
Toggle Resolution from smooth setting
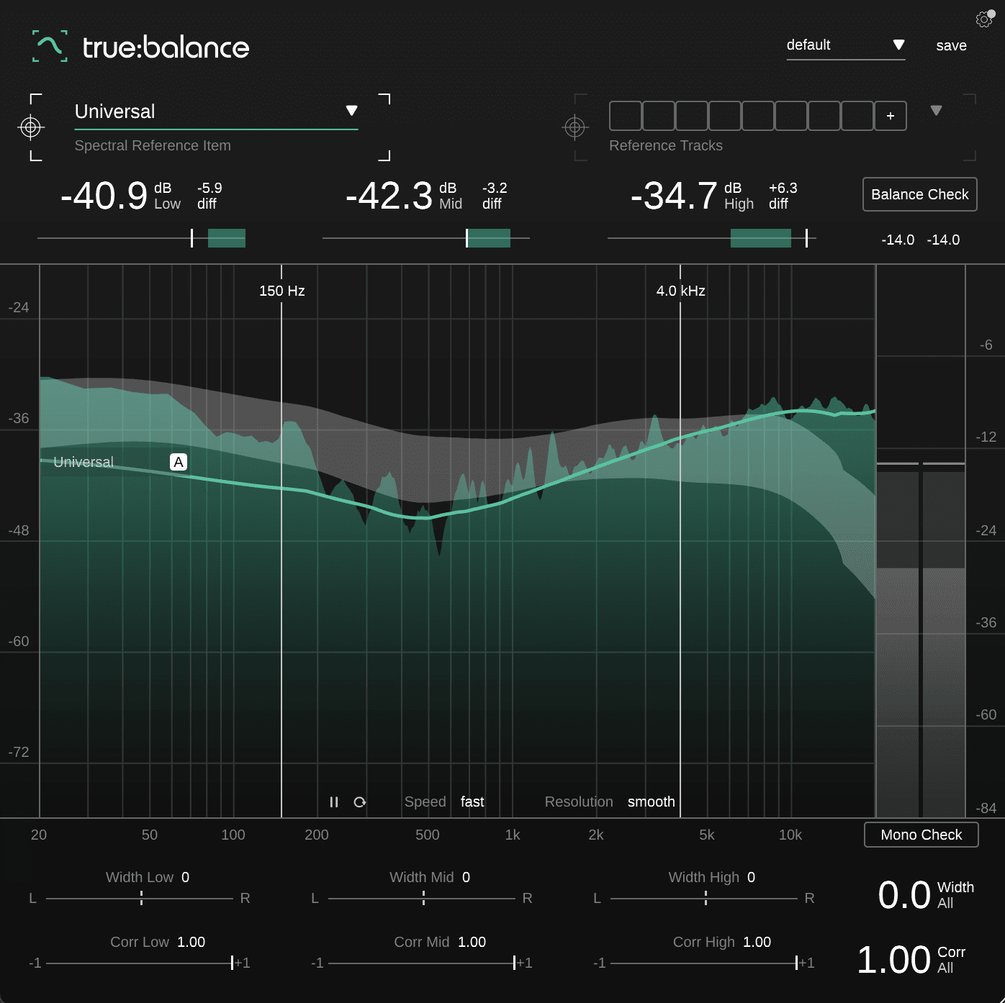[650, 802]
